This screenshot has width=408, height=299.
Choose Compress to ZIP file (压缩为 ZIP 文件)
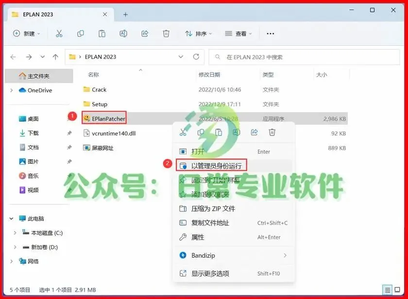[234, 209]
